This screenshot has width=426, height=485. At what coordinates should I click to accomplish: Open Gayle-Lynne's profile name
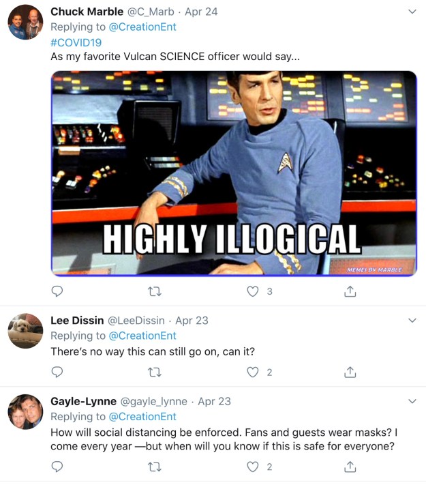tap(83, 401)
